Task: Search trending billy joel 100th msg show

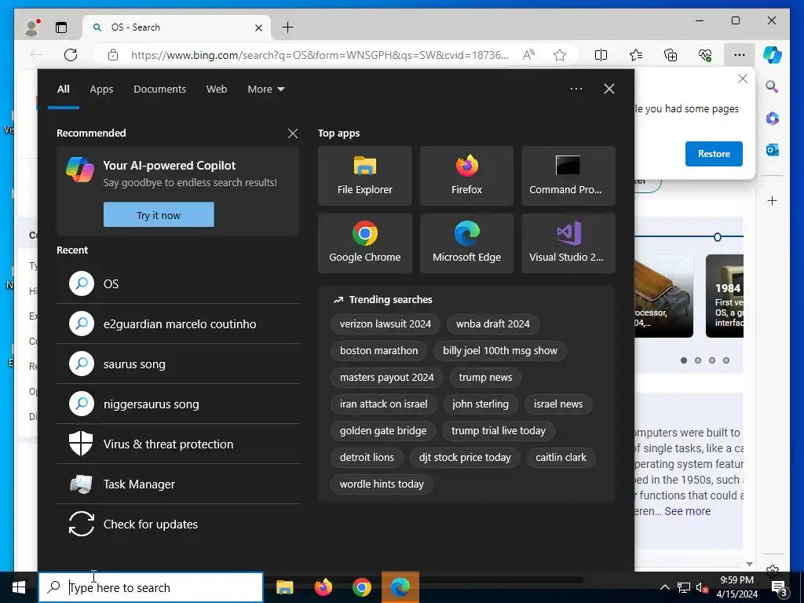Action: (500, 351)
